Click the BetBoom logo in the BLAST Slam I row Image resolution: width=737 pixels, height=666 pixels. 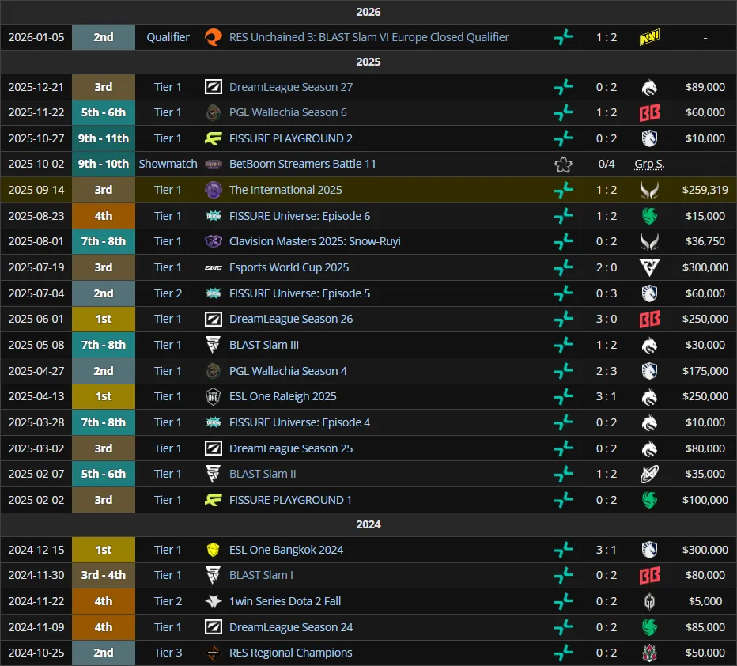(x=649, y=575)
